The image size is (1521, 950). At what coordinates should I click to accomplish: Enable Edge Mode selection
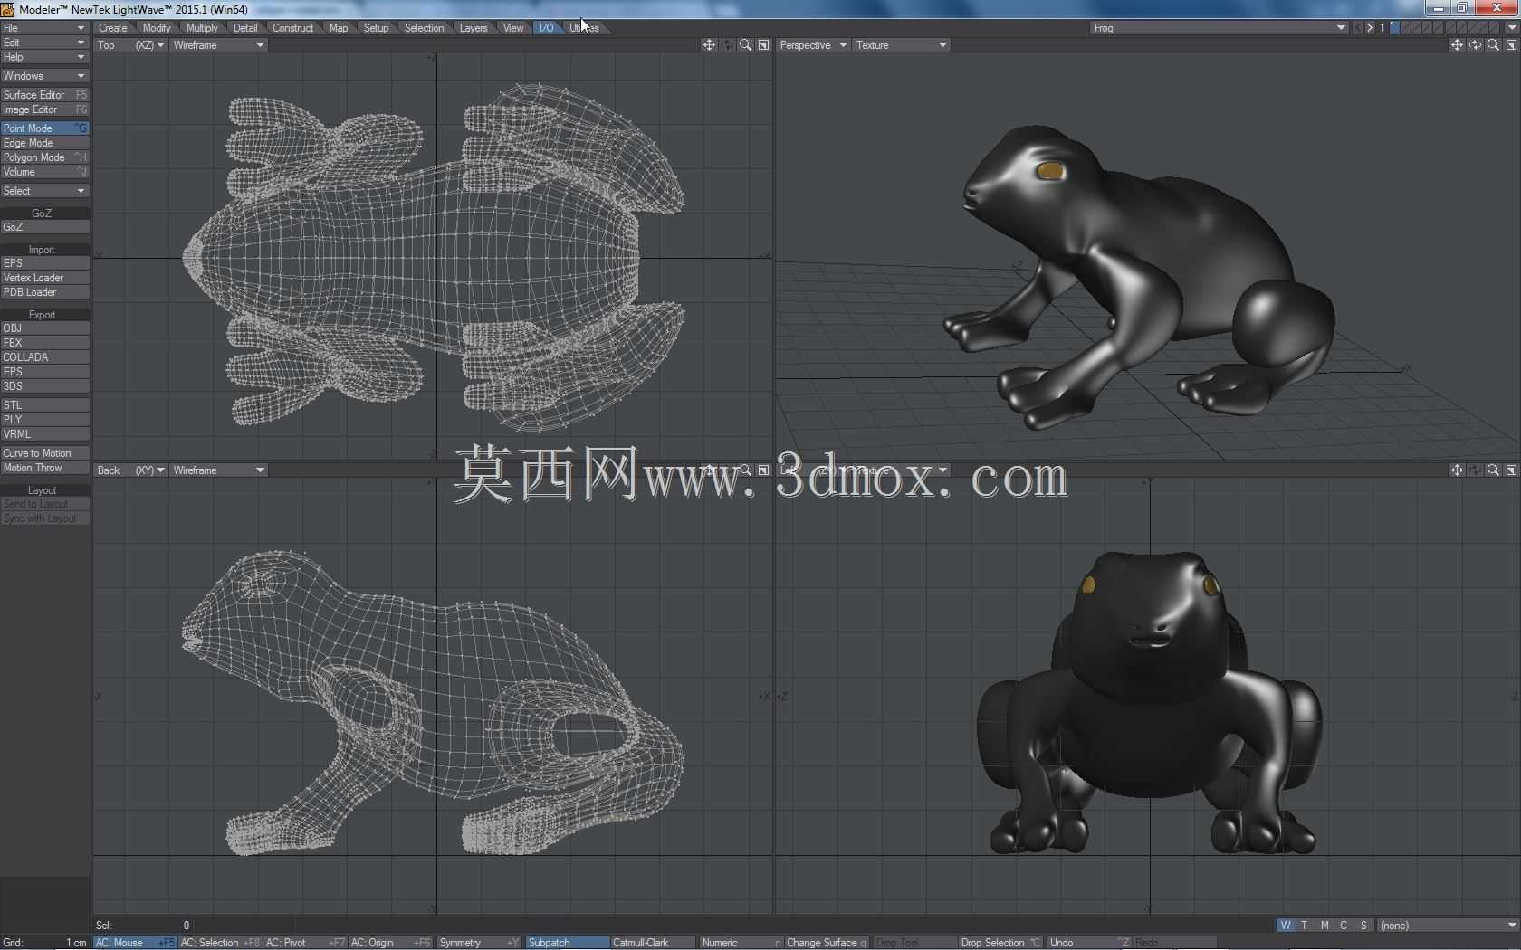coord(44,143)
